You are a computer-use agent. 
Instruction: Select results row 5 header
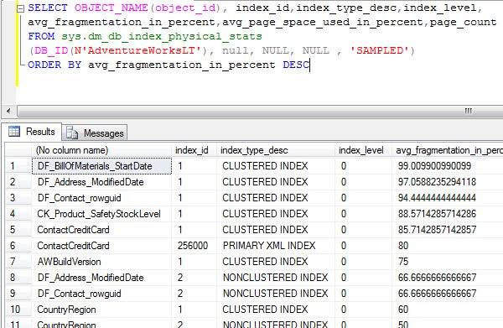click(18, 230)
